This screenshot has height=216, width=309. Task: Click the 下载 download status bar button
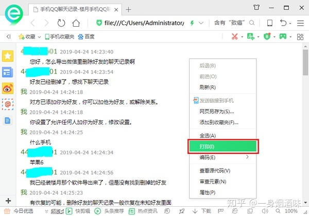pyautogui.click(x=201, y=211)
